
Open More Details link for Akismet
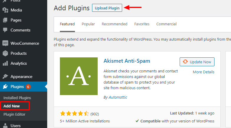(204, 72)
